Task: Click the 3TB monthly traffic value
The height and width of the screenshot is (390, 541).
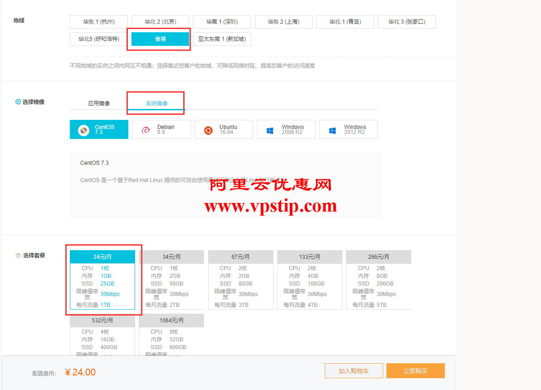Action: (243, 305)
